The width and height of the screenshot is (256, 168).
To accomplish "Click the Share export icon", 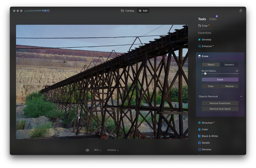I will pos(241,11).
